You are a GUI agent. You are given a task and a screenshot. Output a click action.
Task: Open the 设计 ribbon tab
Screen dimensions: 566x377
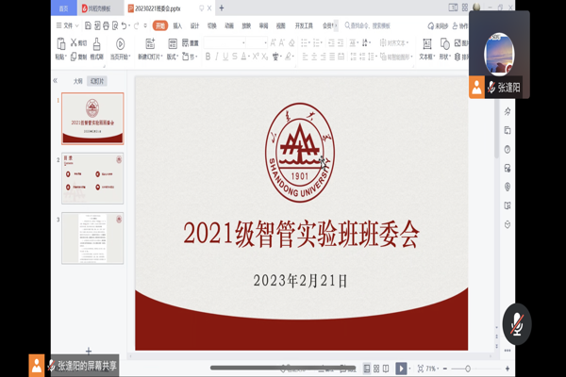pos(194,25)
